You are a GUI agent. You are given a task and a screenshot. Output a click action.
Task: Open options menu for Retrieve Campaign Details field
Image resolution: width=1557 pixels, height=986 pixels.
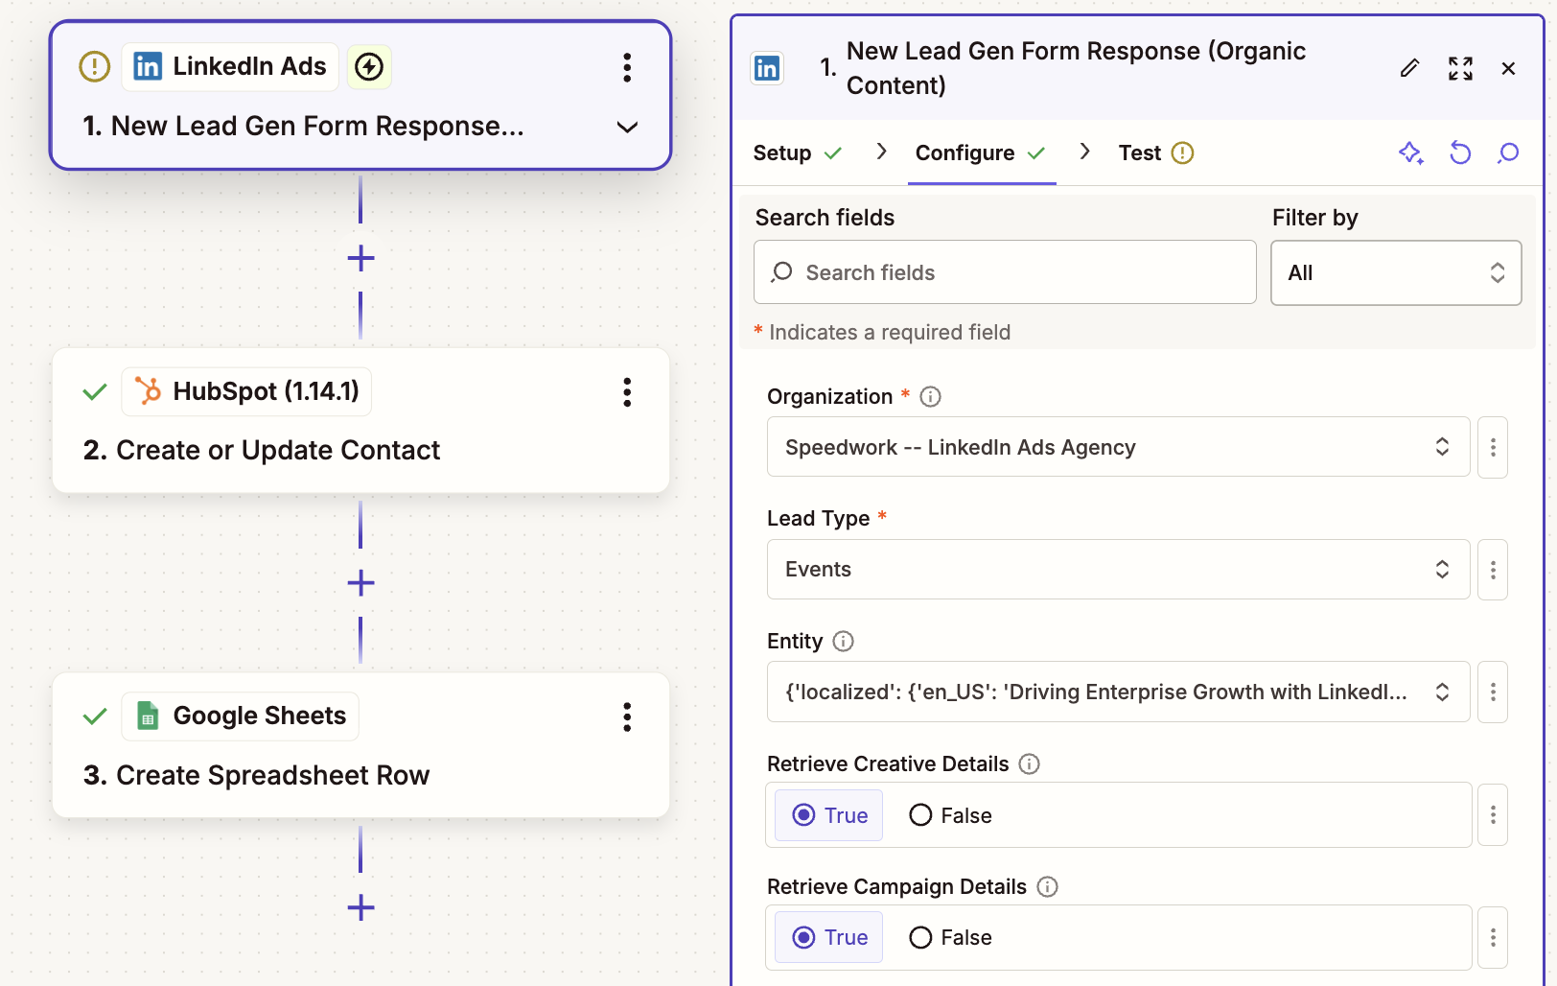[1493, 937]
